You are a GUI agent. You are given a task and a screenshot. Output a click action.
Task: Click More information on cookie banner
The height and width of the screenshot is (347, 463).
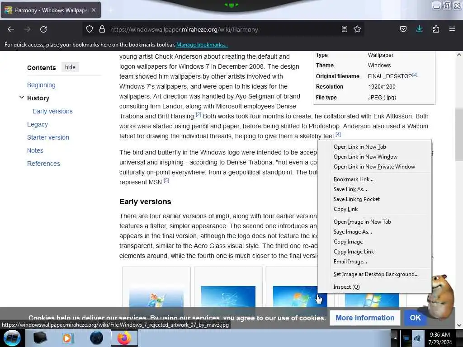[365, 318]
